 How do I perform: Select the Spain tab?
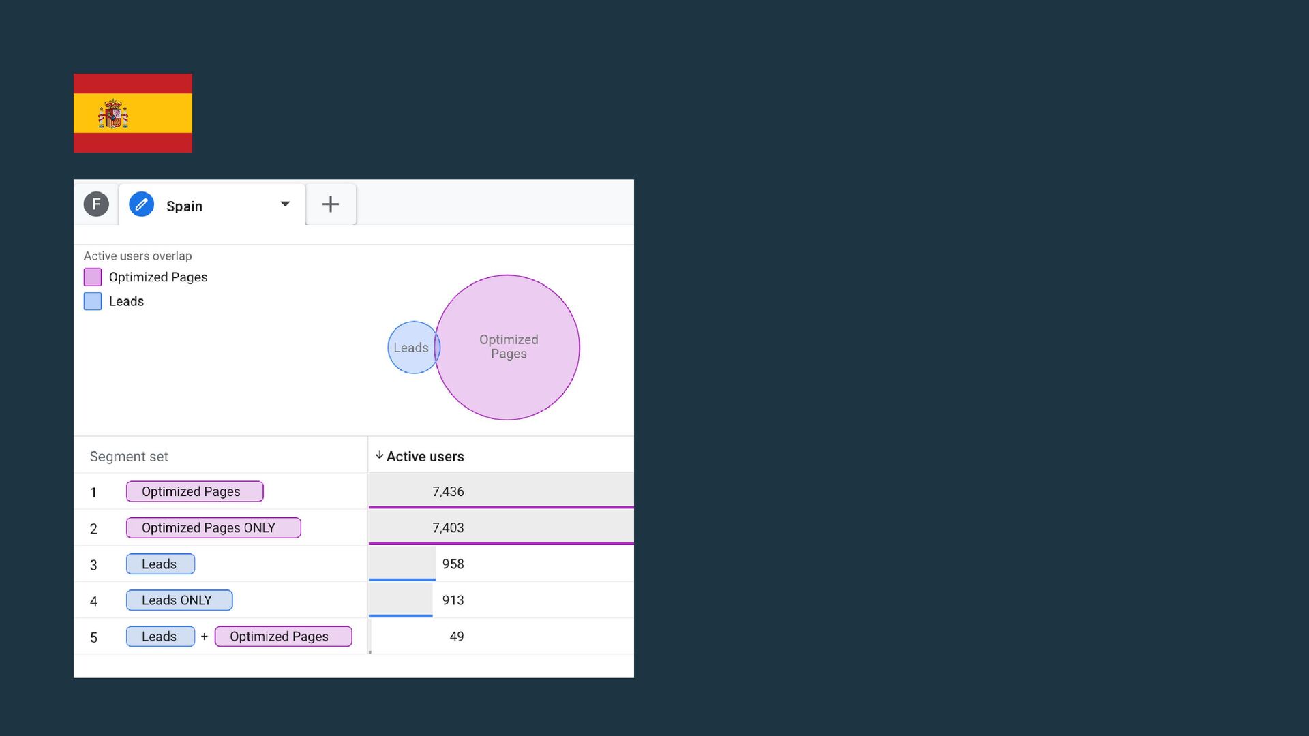[x=184, y=206]
